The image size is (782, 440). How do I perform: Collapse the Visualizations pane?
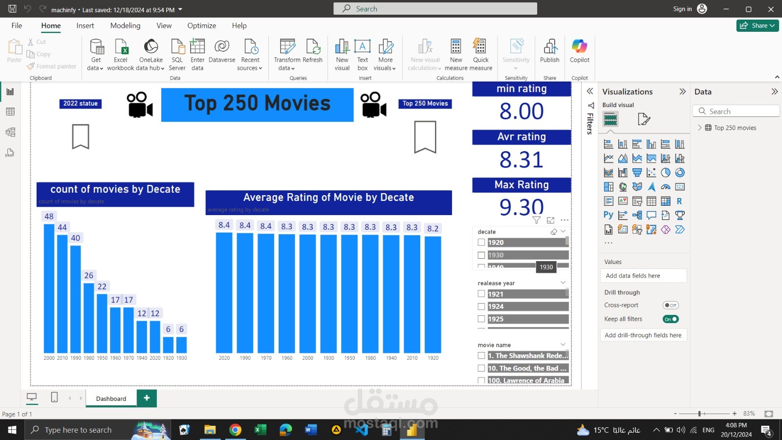pos(683,91)
